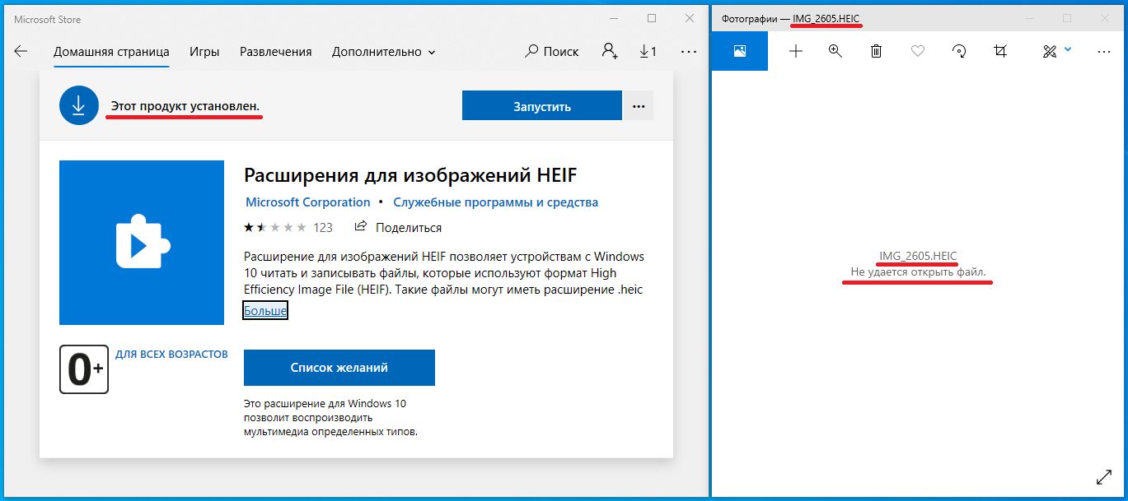Rotate the image in Photos
This screenshot has height=501, width=1128.
coord(959,51)
